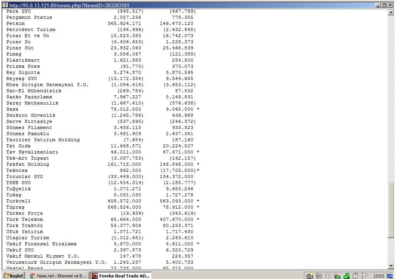
Task: Open the network connection tray icon
Action: tap(319, 276)
